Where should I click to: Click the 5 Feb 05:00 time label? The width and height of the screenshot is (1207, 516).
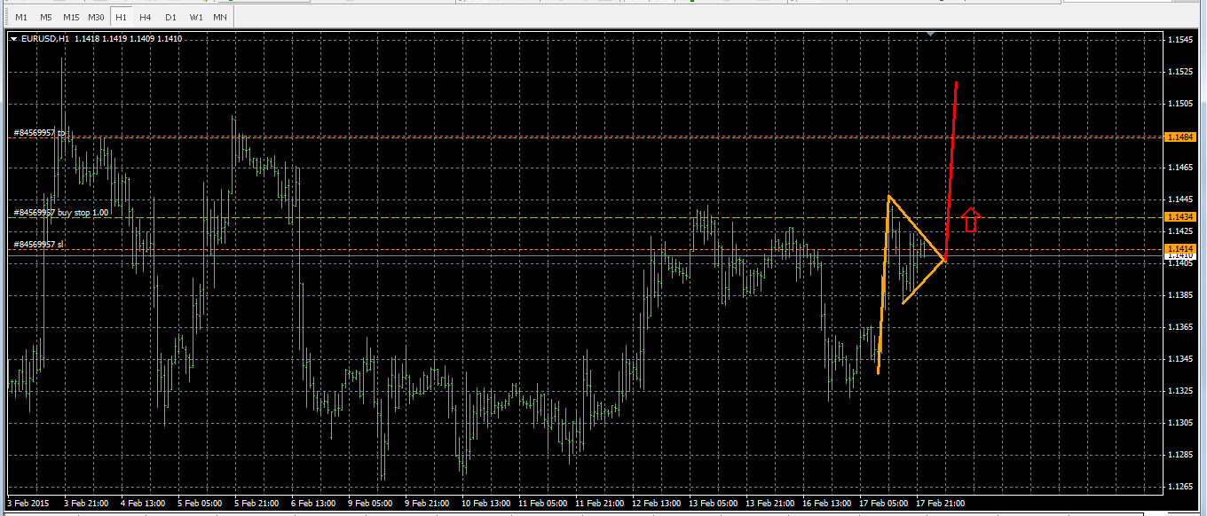tap(200, 503)
